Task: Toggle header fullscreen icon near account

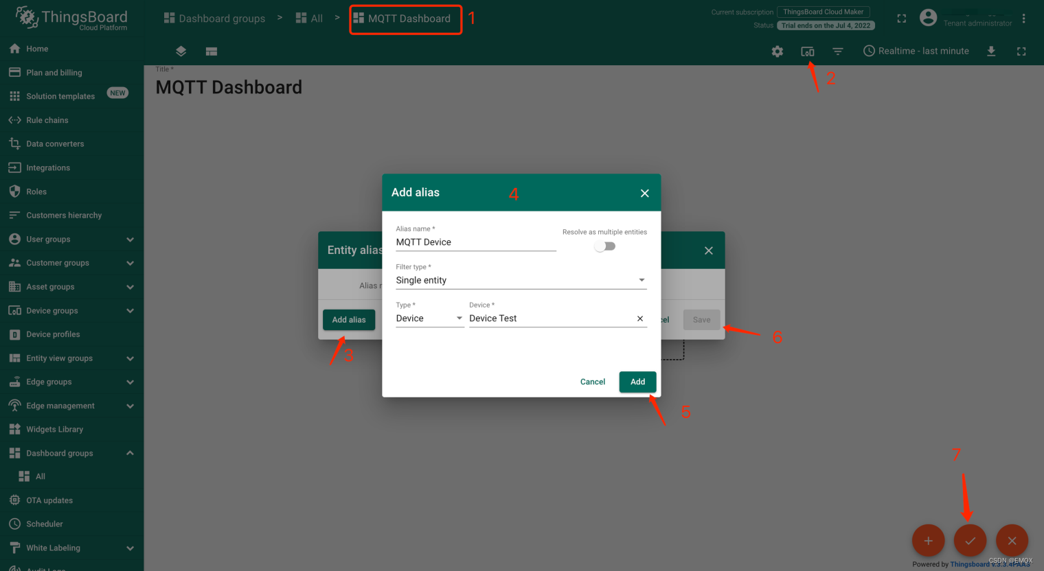Action: 902,19
